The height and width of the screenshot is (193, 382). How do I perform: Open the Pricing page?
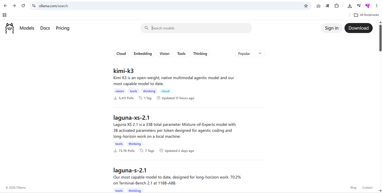click(63, 28)
